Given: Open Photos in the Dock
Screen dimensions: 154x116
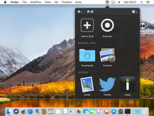Looking at the screenshot, I should tap(79, 111).
